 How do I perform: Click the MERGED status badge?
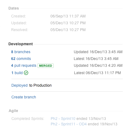[x=46, y=66]
